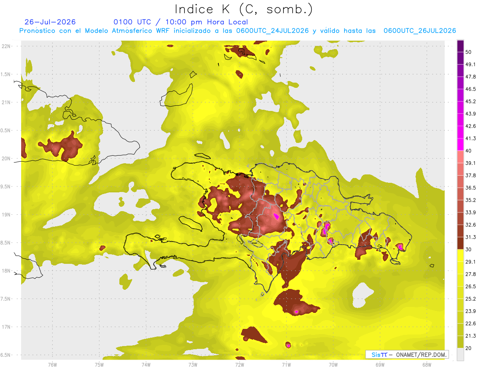This screenshot has height=370, width=479.
Task: Click the colorbar value "20"
Action: [x=469, y=348]
